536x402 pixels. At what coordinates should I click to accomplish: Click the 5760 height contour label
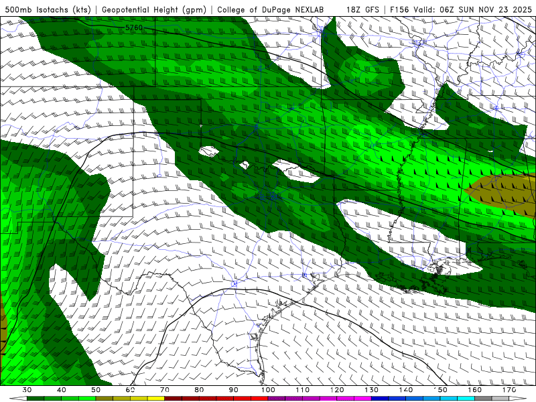click(x=133, y=27)
